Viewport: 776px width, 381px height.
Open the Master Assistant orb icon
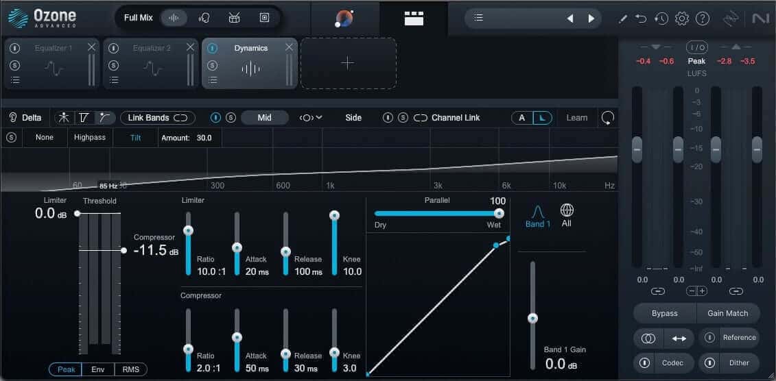(344, 19)
